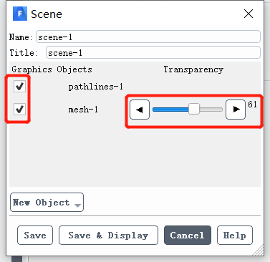The height and width of the screenshot is (262, 270).
Task: Uncheck the pathlines-1 graphics object
Action: (x=19, y=86)
